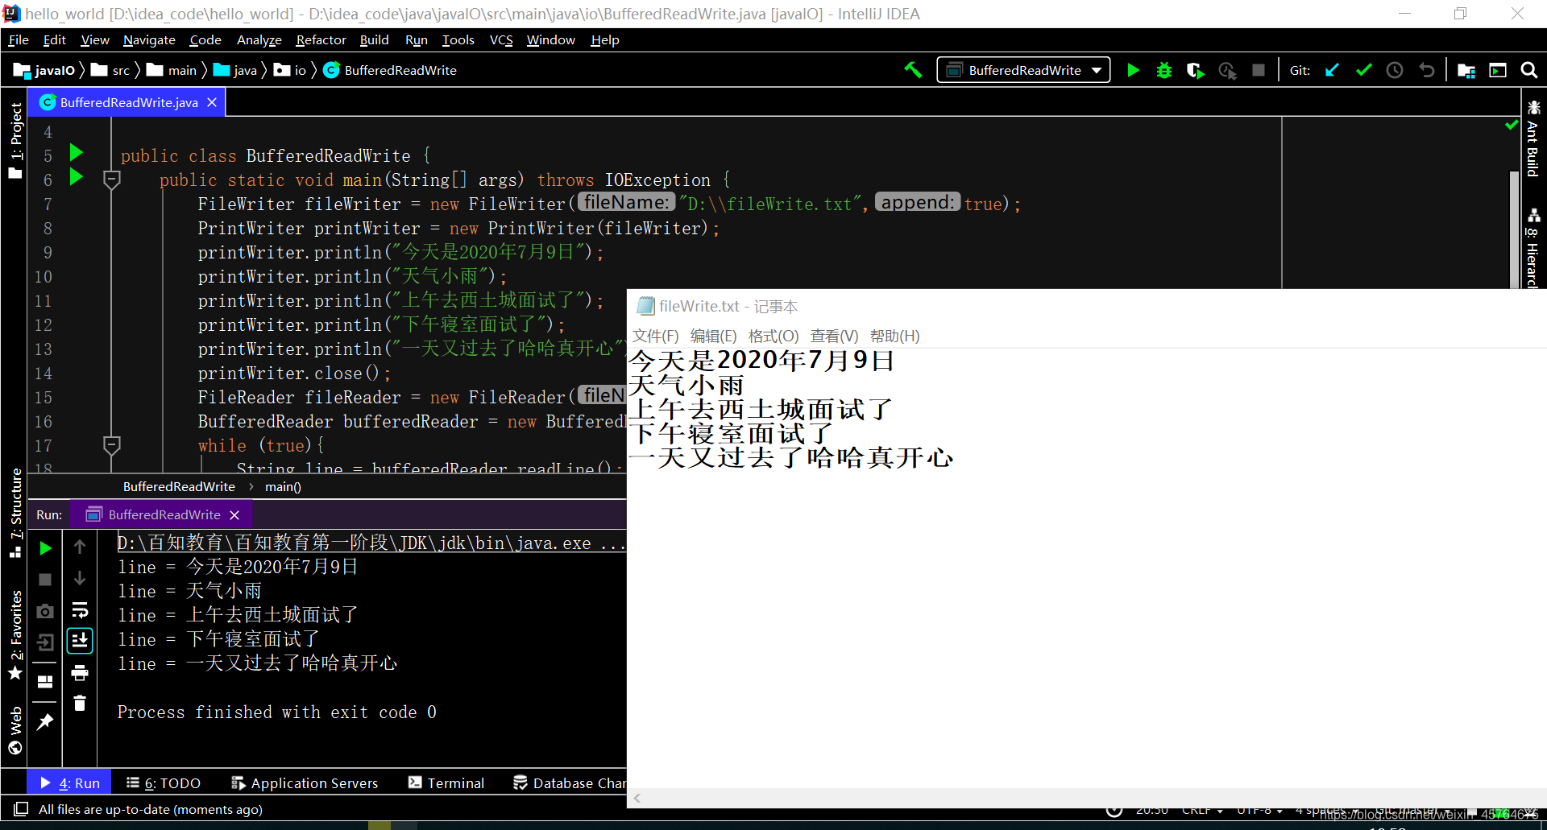
Task: Click the editor vertical scrollbar
Action: point(1514,229)
